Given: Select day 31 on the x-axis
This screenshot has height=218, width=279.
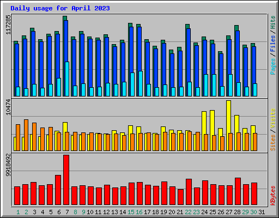Looking at the screenshot, I should [x=262, y=212].
